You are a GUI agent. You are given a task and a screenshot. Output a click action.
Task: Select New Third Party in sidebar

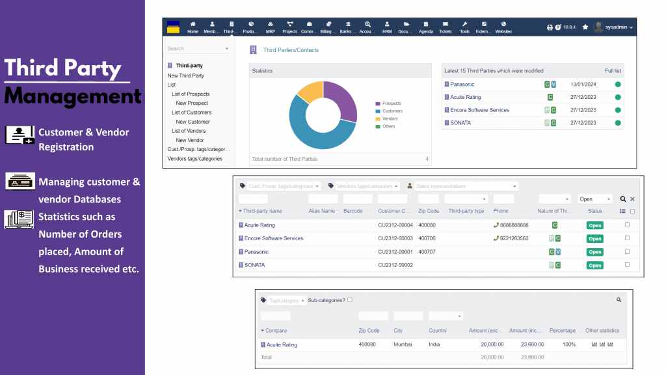tap(185, 76)
